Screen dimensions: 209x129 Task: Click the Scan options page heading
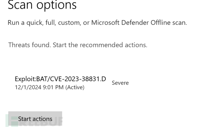point(42,5)
